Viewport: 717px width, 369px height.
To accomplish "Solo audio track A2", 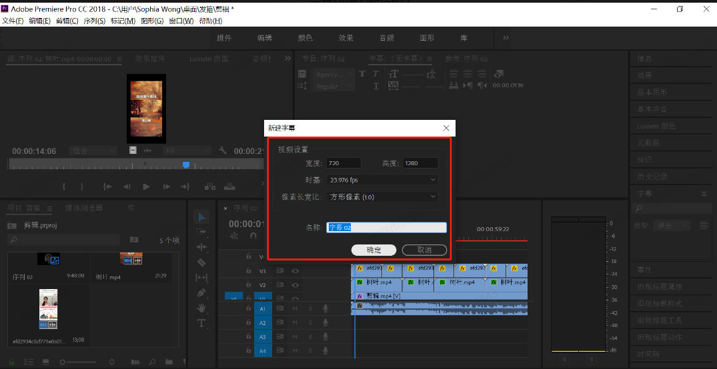I will pyautogui.click(x=310, y=323).
